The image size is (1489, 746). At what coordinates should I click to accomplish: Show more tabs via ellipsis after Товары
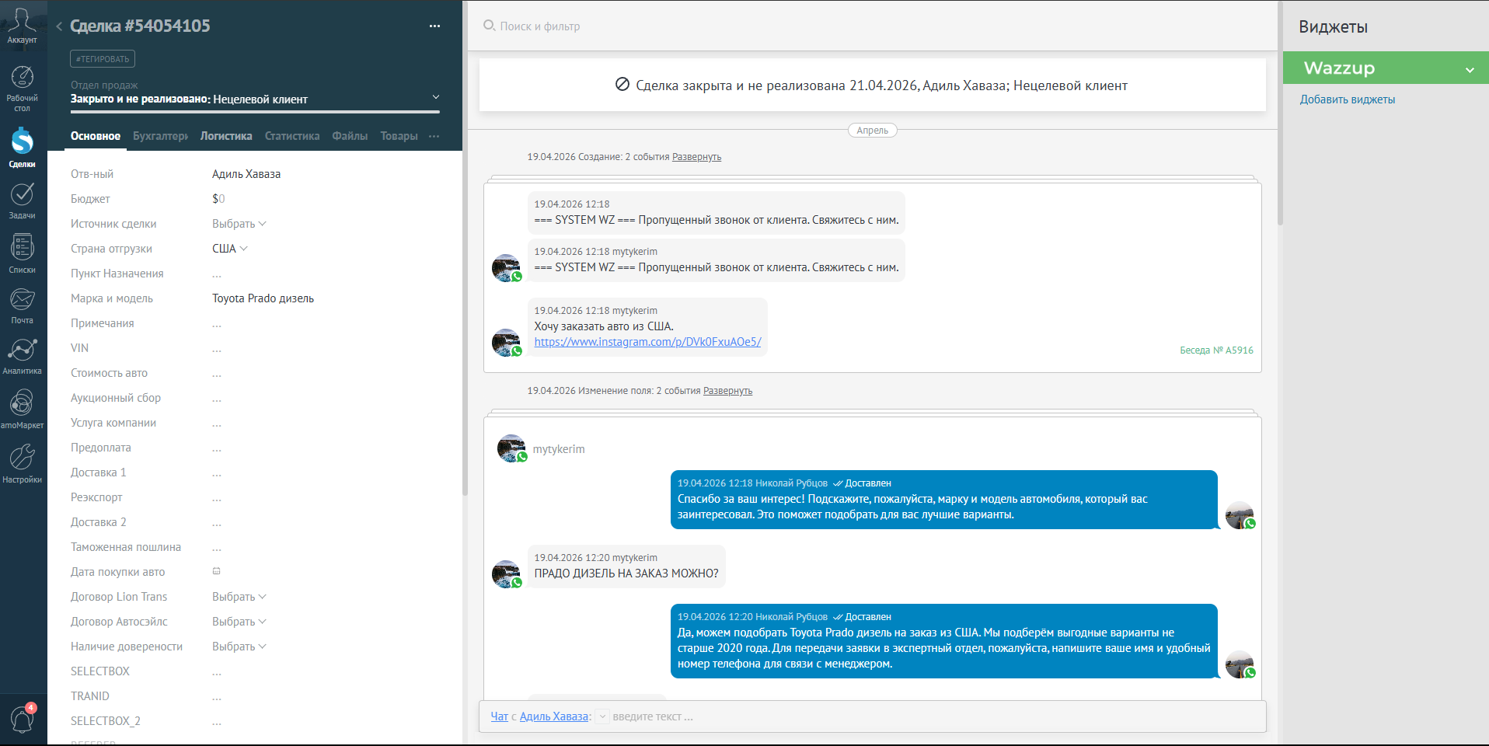tap(434, 136)
